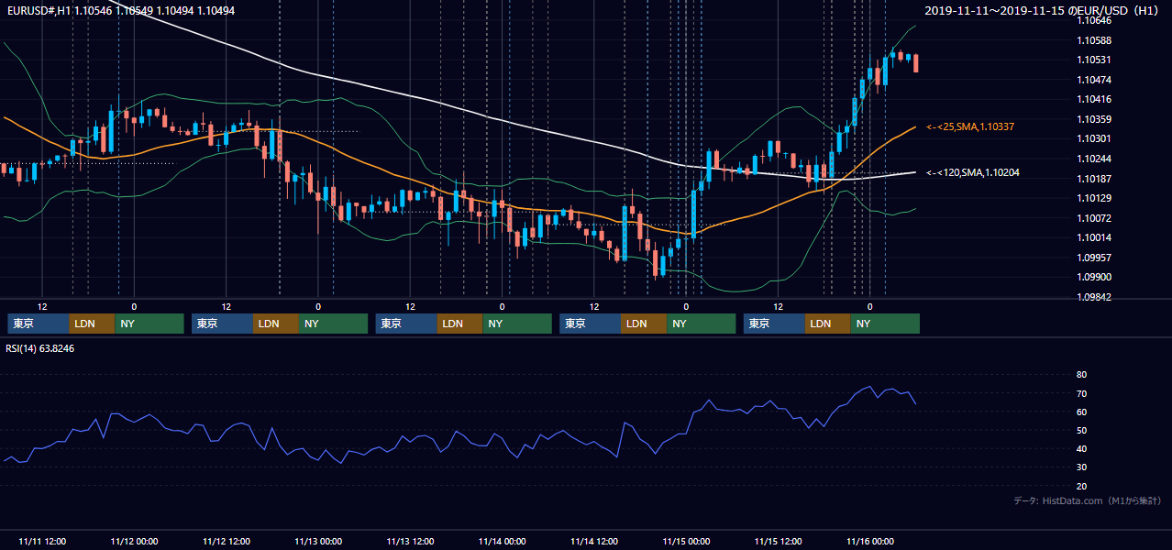Select the 東京 session block above 11/11 12:00
The height and width of the screenshot is (550, 1172).
pyautogui.click(x=39, y=324)
